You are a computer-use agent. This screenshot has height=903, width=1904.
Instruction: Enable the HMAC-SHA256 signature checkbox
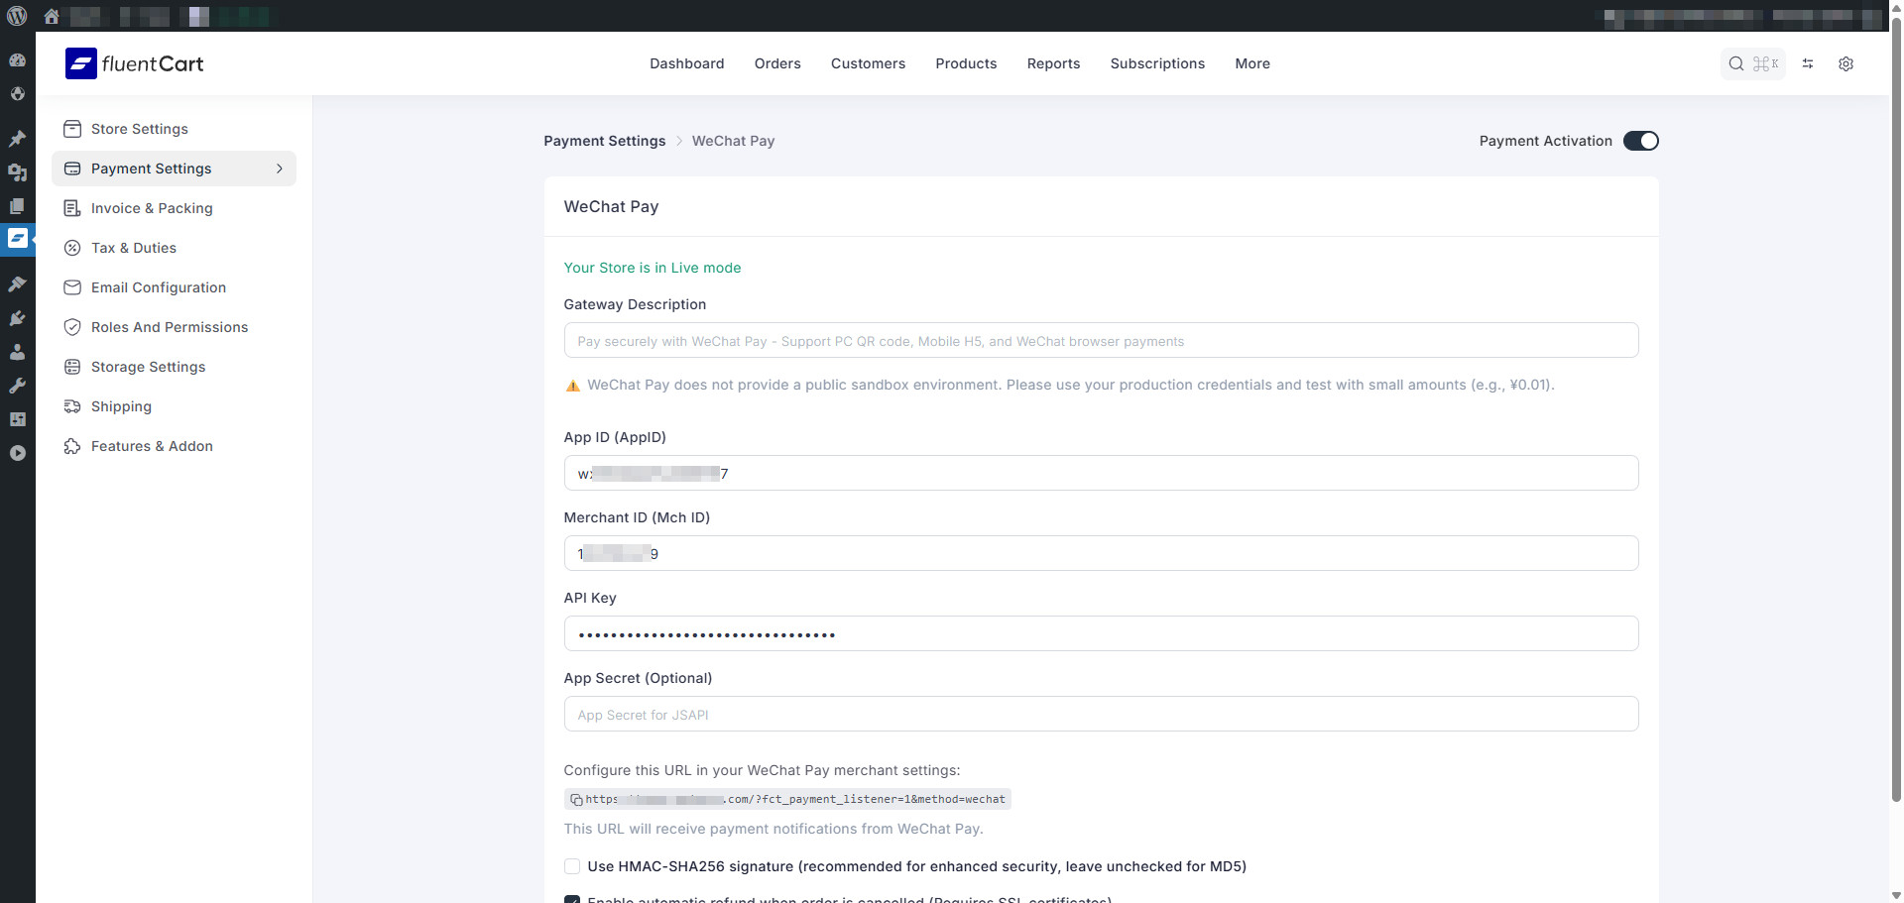coord(572,865)
